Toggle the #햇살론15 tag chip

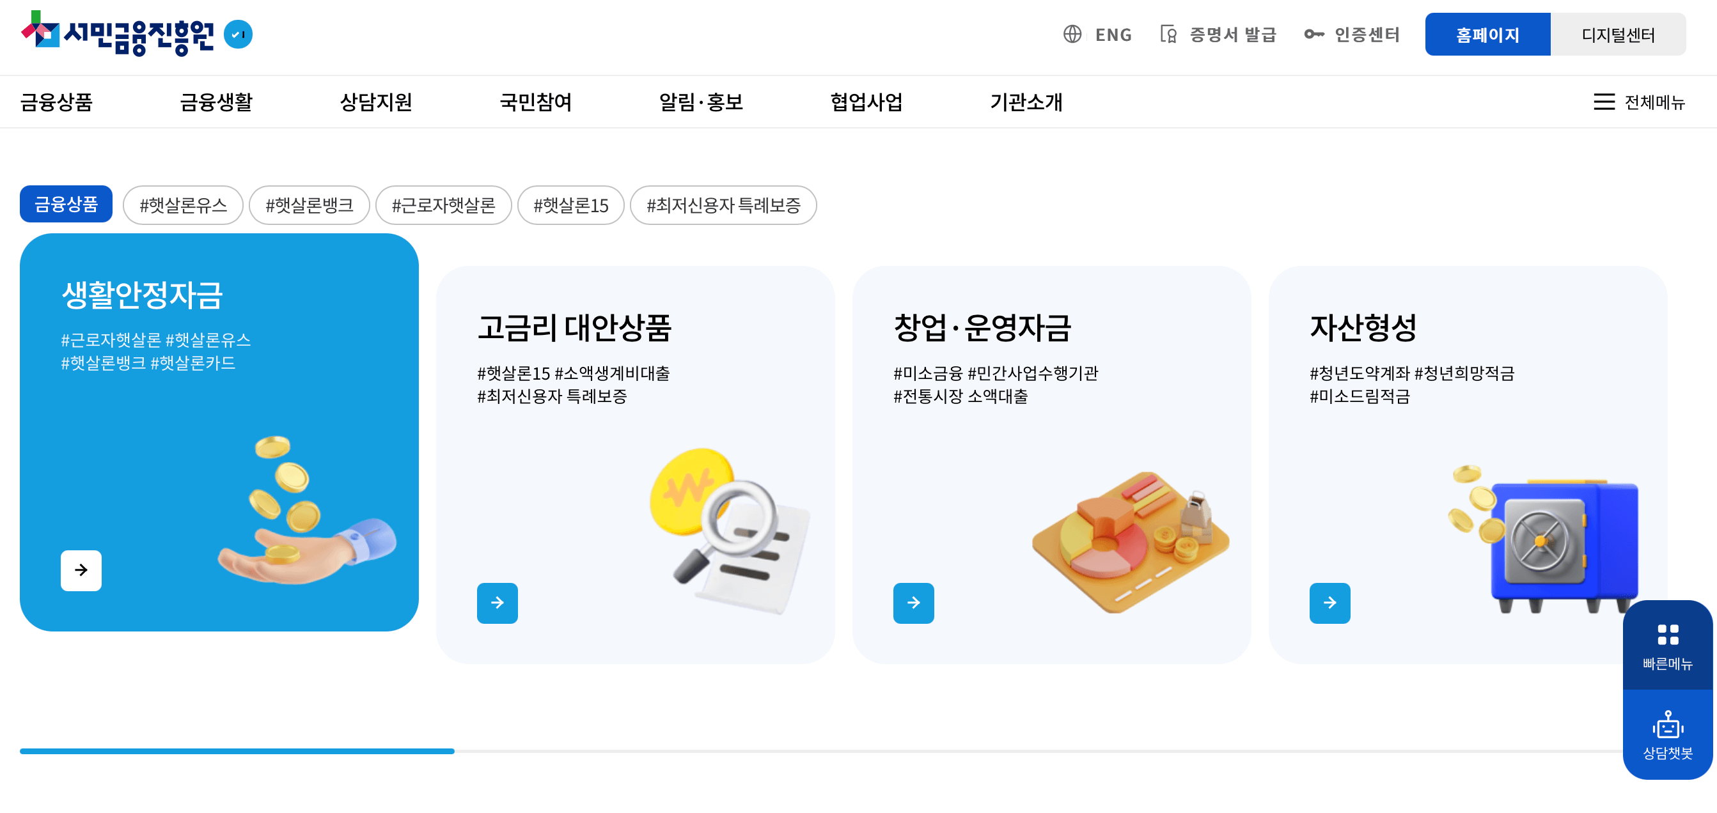point(570,205)
